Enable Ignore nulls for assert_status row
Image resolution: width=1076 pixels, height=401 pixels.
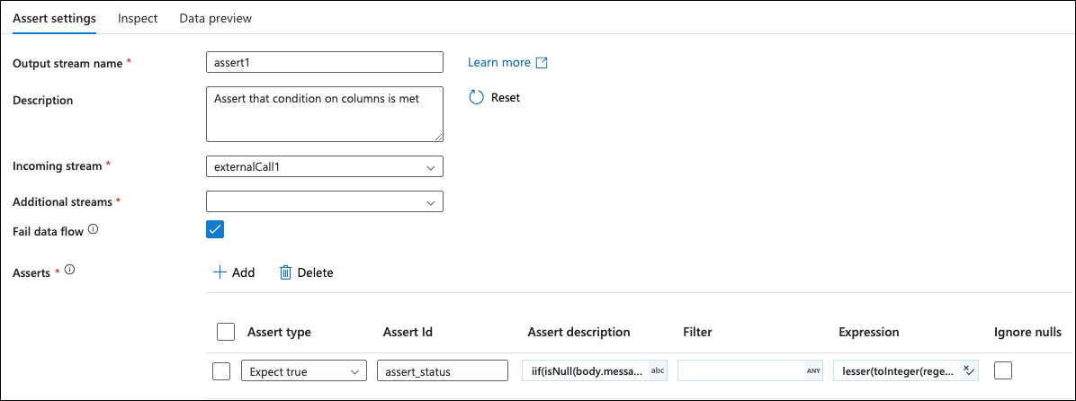pos(1003,370)
